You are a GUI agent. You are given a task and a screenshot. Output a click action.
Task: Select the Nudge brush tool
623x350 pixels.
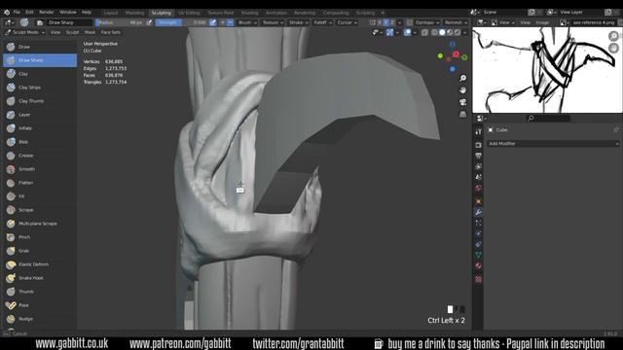pos(39,319)
